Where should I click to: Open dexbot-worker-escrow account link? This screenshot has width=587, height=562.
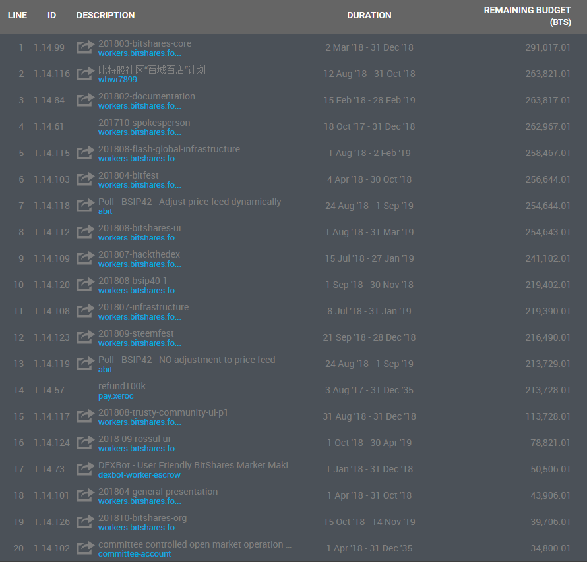click(x=139, y=475)
